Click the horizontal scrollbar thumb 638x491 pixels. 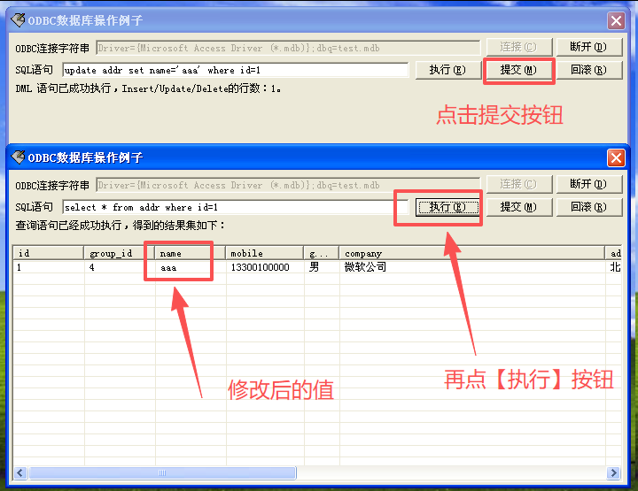162,472
